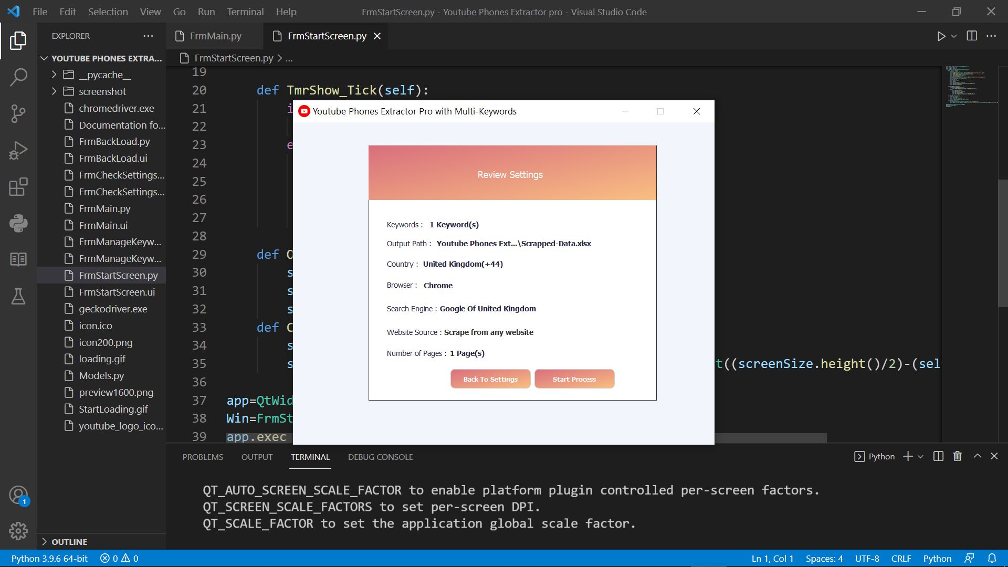Open the View menu
The image size is (1008, 567).
150,12
